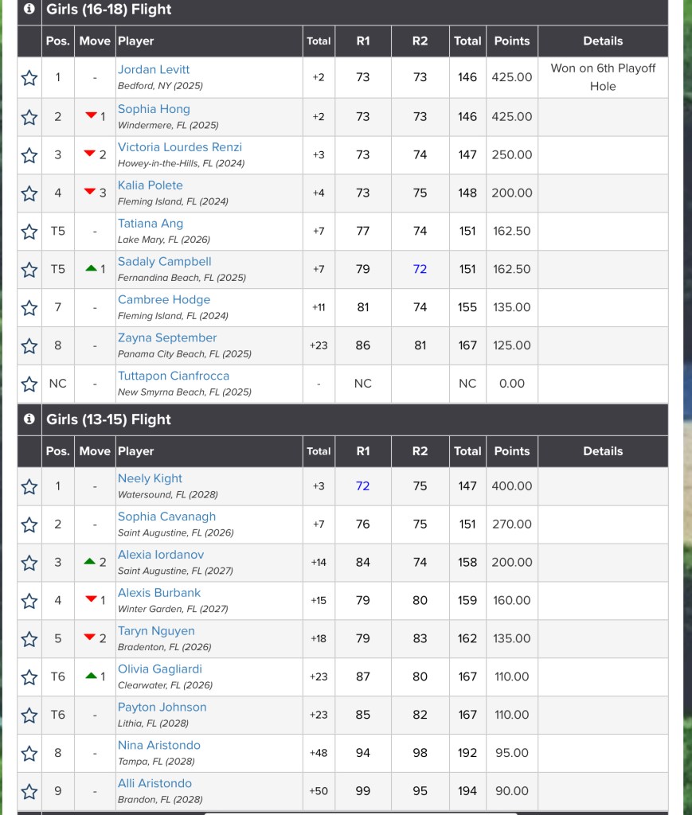Image resolution: width=692 pixels, height=815 pixels.
Task: Click info icon beside Girls (16-18) Flight
Action: point(29,10)
